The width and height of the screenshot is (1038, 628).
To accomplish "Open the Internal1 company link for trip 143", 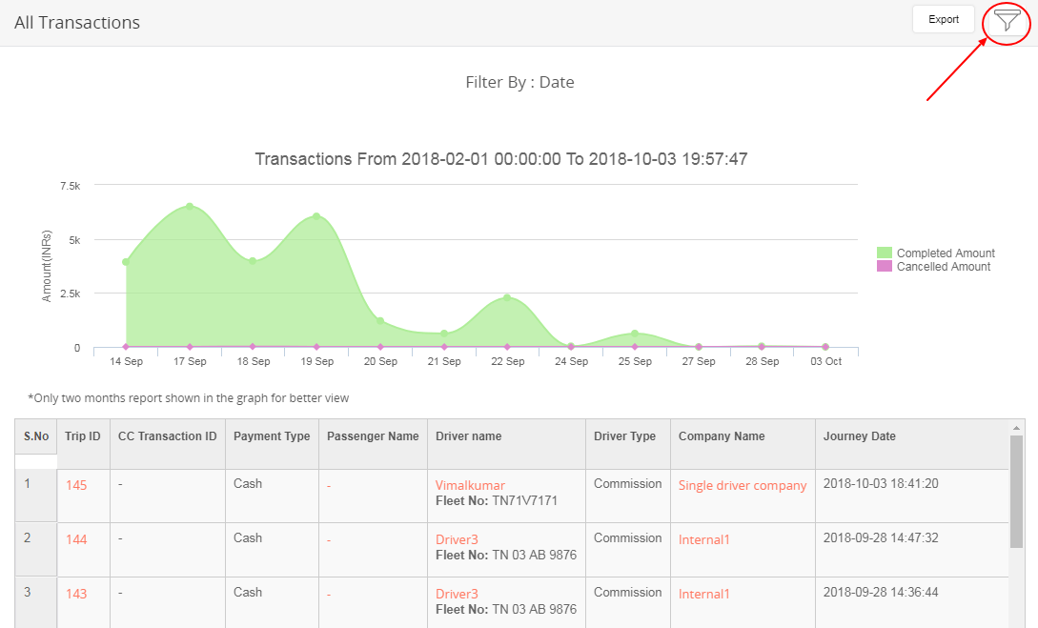I will coord(703,594).
